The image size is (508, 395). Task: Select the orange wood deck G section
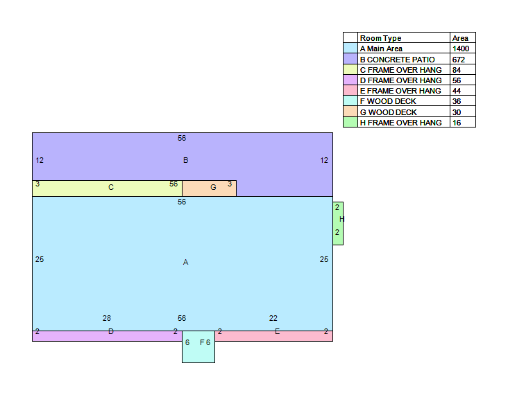tap(210, 188)
